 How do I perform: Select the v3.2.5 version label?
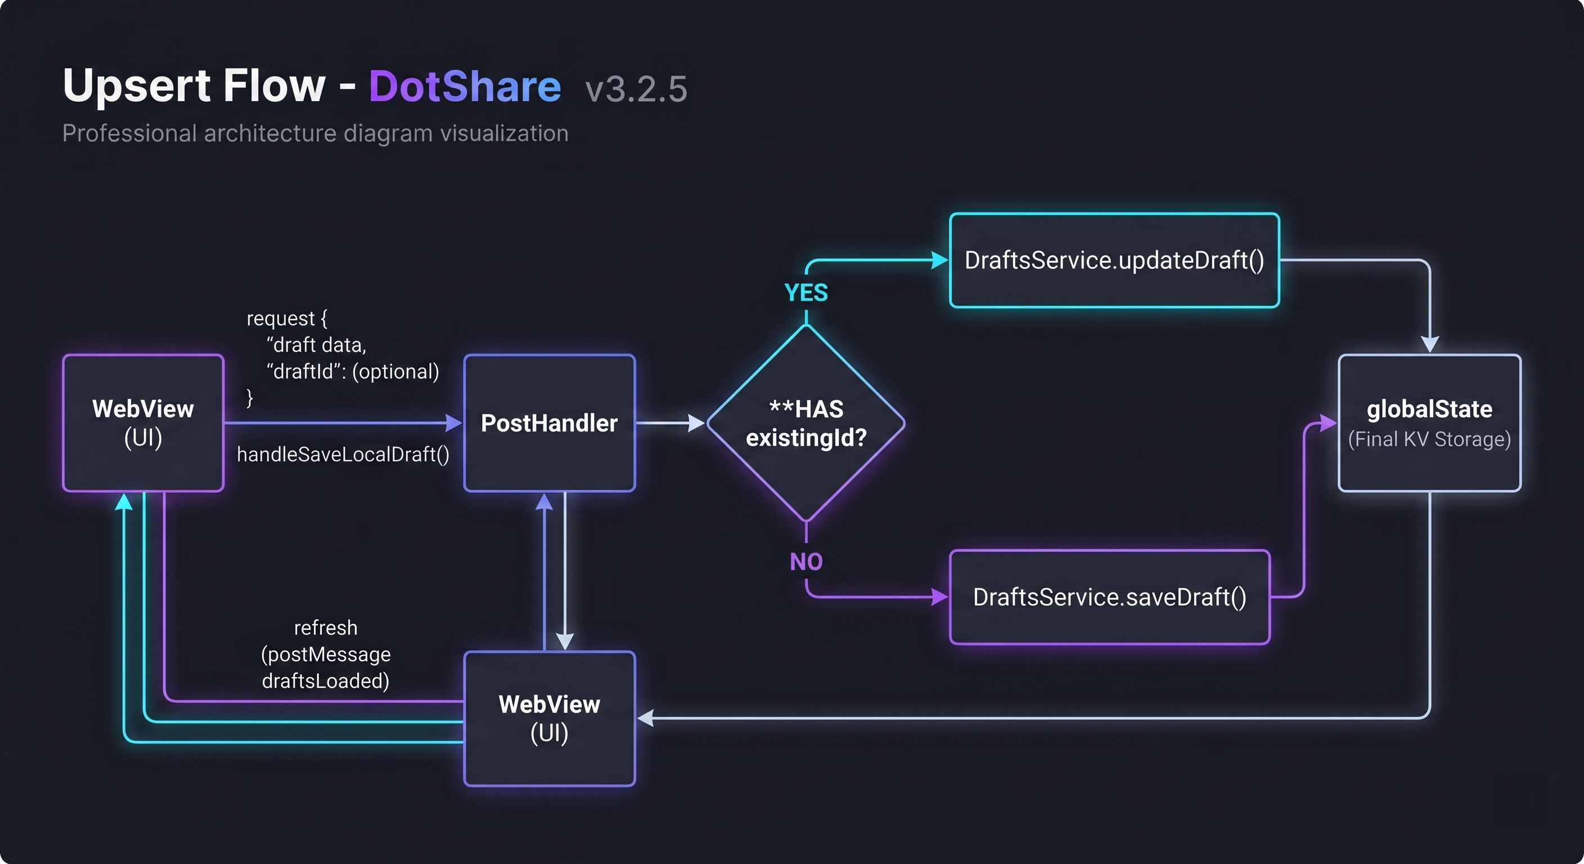pos(634,90)
